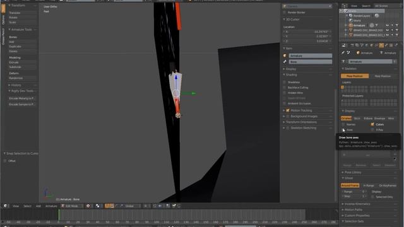The image size is (404, 227).
Task: Open the outliner Search menu
Action: click(366, 6)
